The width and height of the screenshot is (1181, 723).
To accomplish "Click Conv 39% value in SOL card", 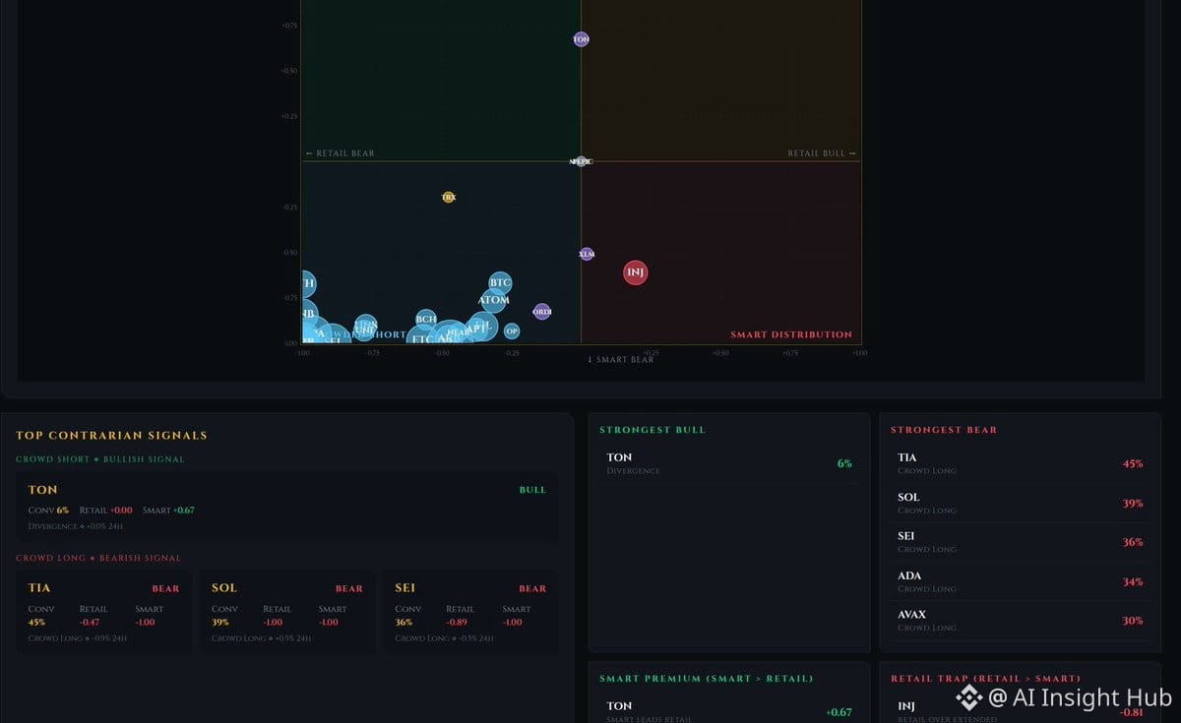I will pyautogui.click(x=220, y=622).
